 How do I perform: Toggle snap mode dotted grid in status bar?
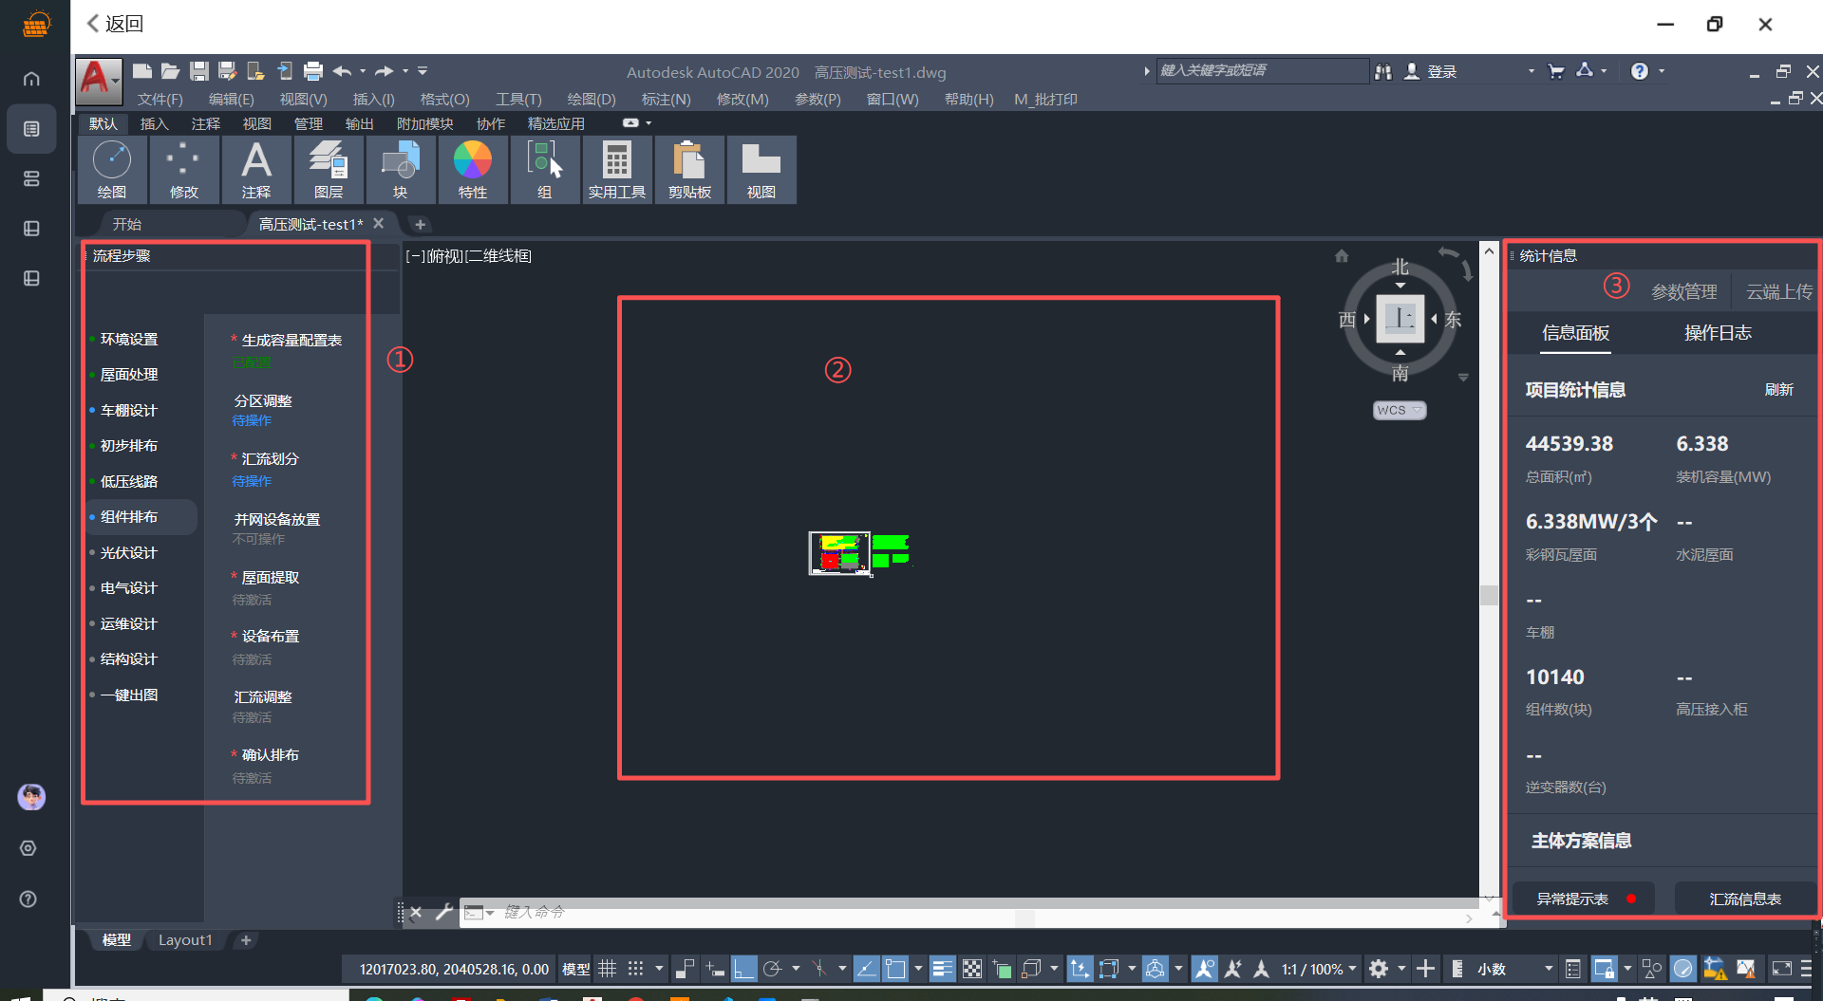coord(636,969)
